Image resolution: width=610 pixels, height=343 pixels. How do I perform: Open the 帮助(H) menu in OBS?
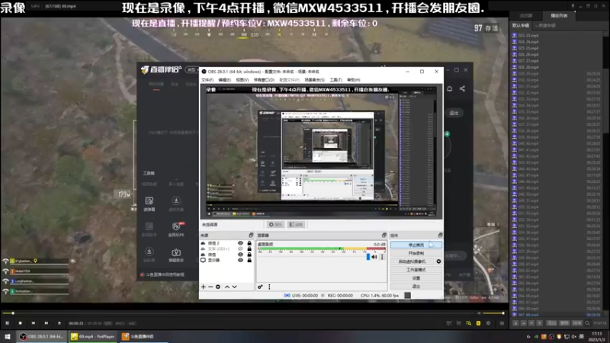pos(353,80)
